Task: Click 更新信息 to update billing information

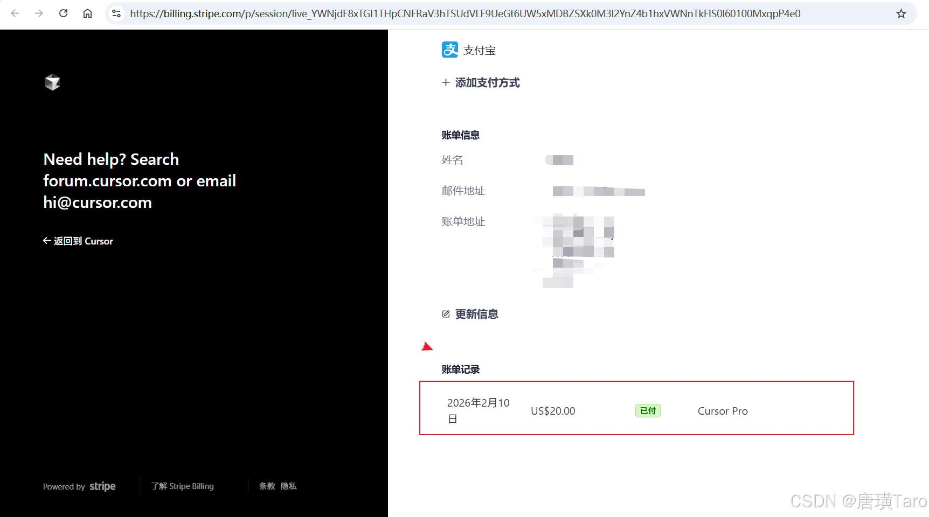Action: pyautogui.click(x=476, y=314)
